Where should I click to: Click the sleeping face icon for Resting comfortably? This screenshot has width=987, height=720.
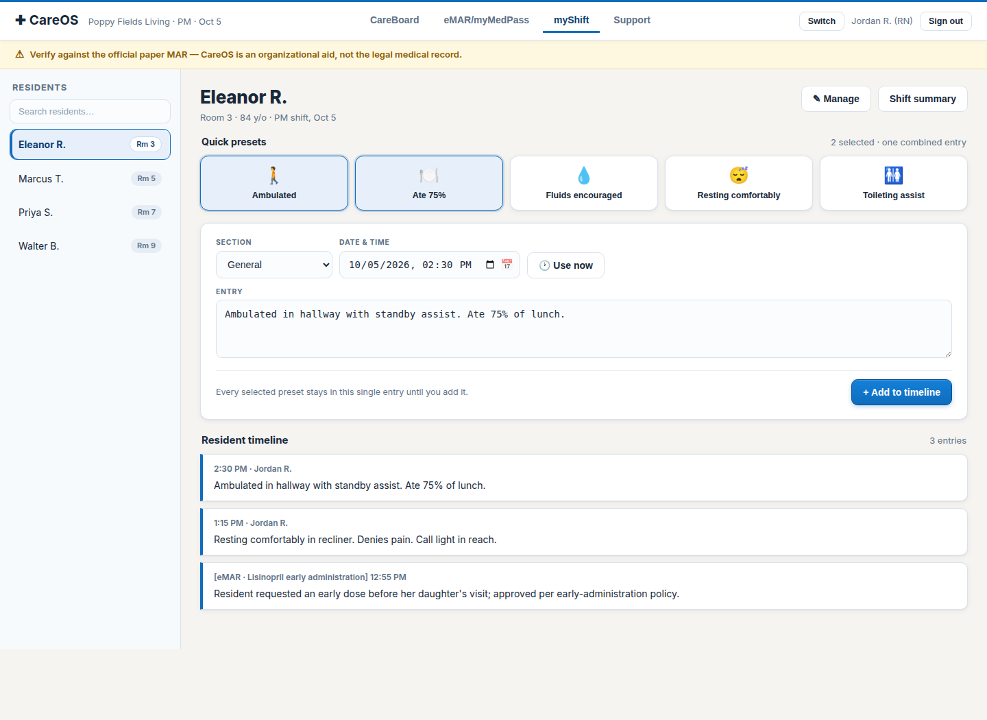point(739,176)
